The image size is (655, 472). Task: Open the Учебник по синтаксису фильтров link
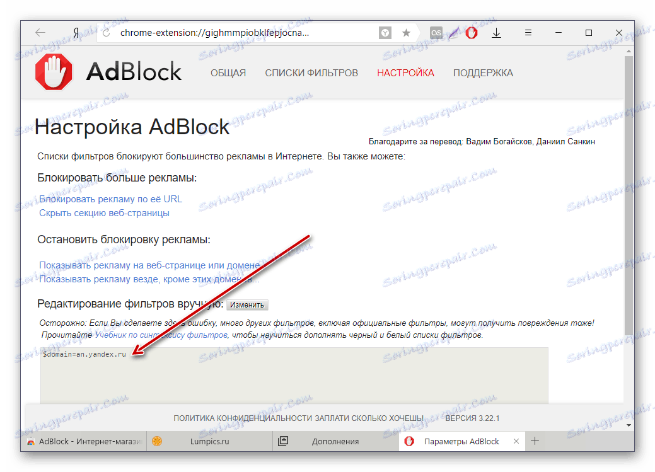(161, 335)
